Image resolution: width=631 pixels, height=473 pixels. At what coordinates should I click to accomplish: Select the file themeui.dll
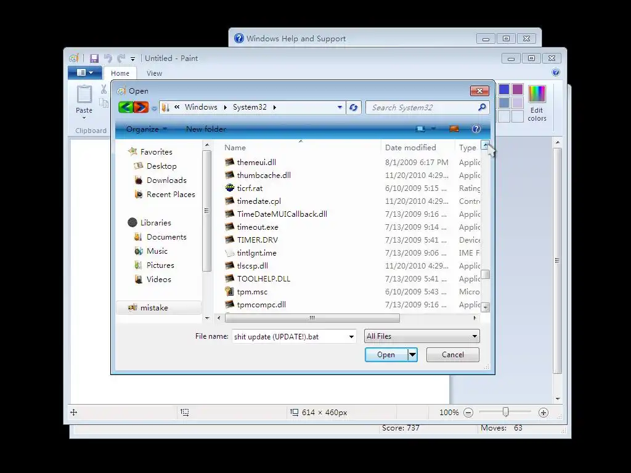point(256,162)
